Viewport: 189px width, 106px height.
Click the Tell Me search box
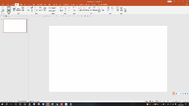103,5
